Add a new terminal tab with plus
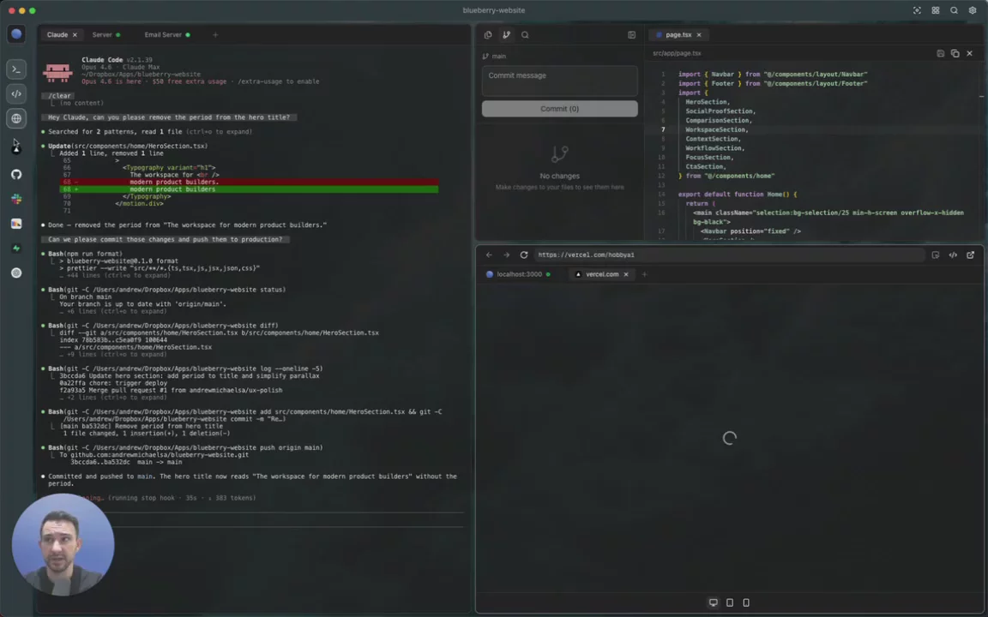 tap(215, 35)
